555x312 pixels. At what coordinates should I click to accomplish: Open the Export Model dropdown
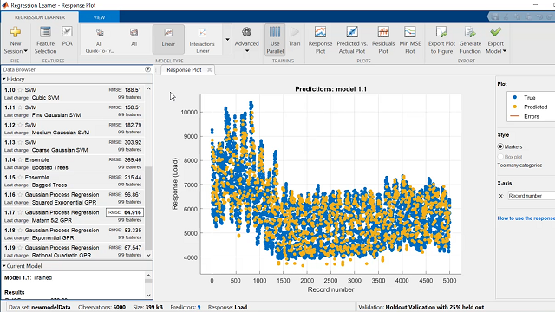pos(496,40)
